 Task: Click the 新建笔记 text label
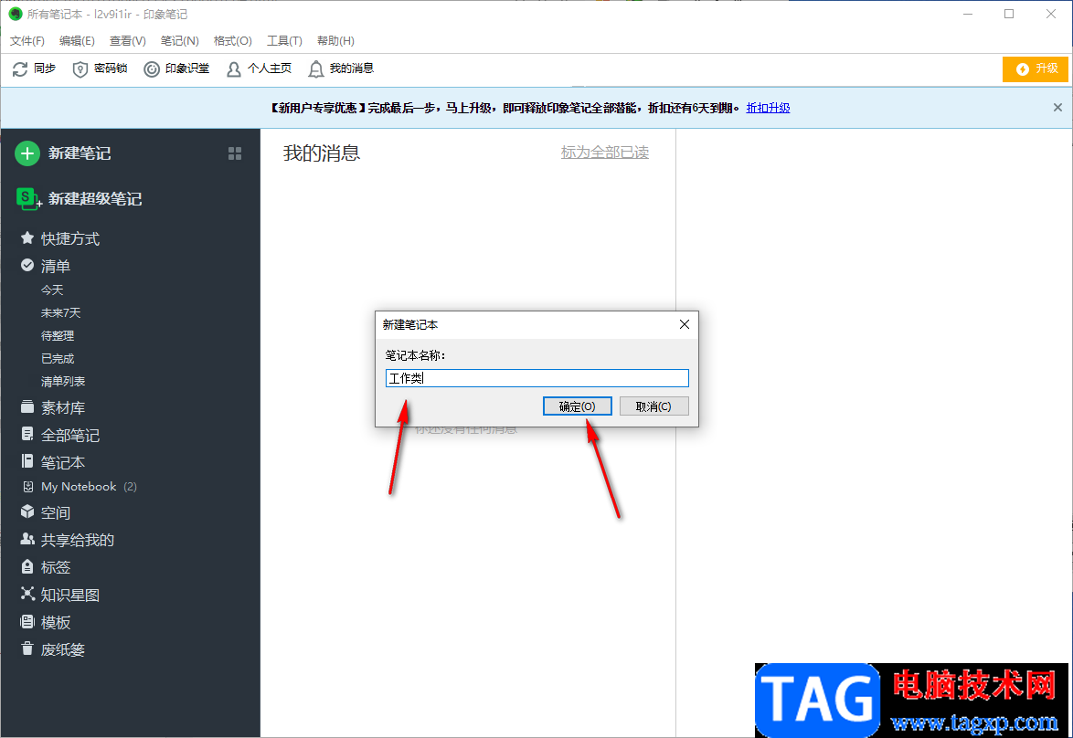tap(80, 153)
